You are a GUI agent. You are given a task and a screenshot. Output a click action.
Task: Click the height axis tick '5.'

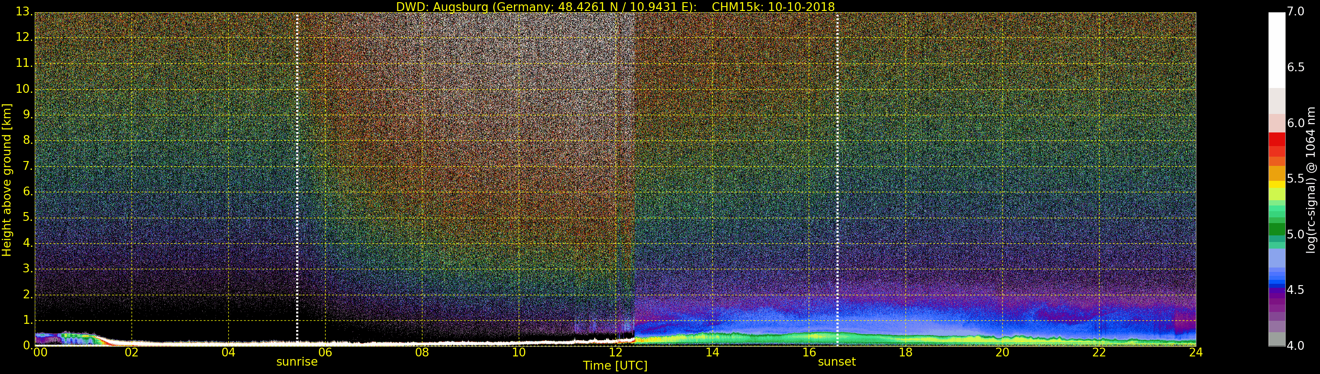point(28,217)
